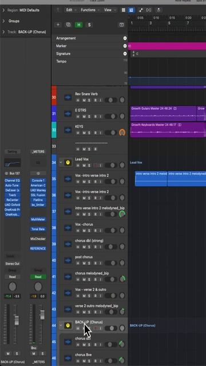This screenshot has height=366, width=206.
Task: Click the catch playhead icon in the toolbar
Action: pyautogui.click(x=159, y=10)
